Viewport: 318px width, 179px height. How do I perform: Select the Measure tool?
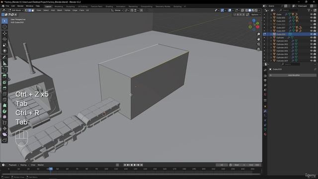(4, 63)
